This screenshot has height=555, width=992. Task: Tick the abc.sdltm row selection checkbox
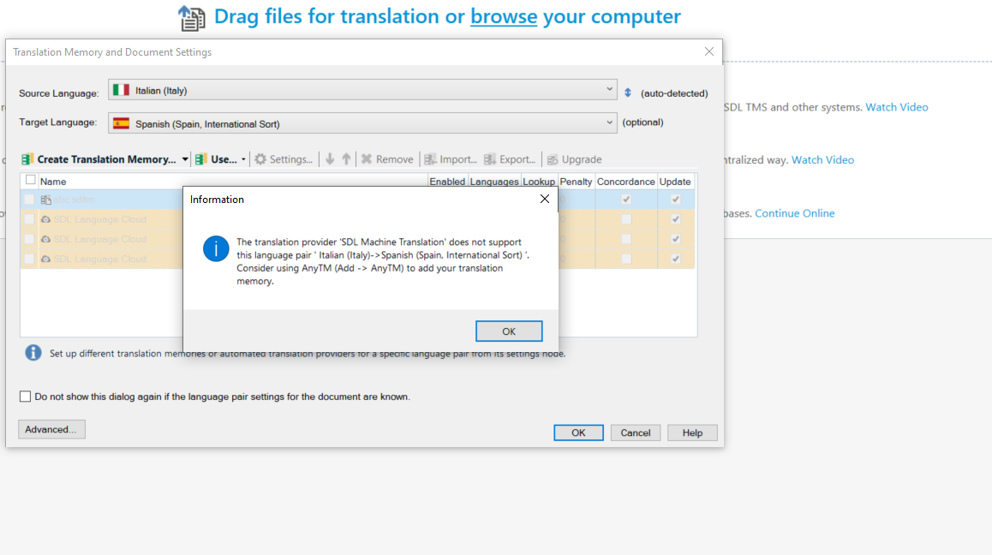coord(29,200)
